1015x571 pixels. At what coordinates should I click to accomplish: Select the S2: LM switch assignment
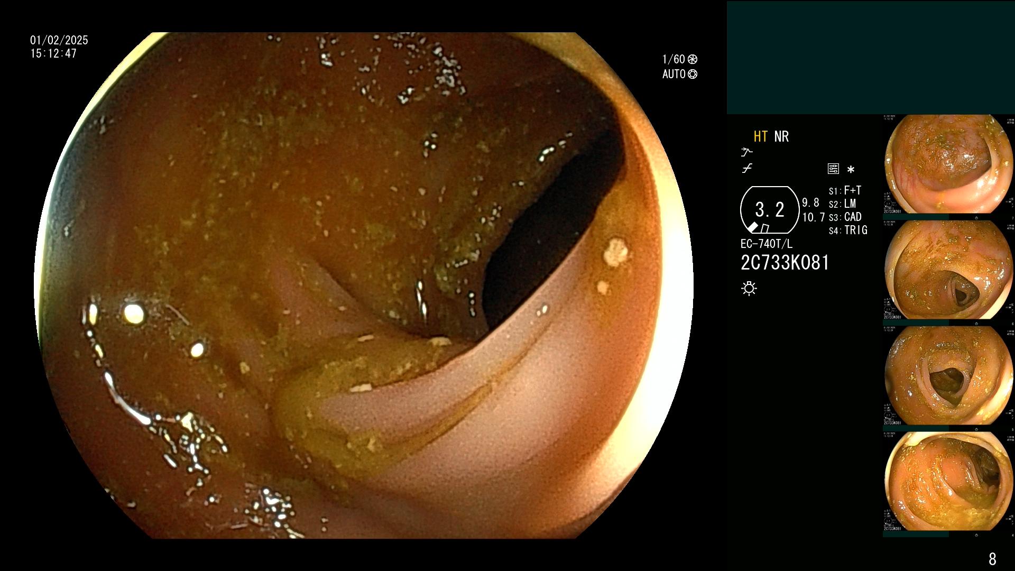[842, 204]
